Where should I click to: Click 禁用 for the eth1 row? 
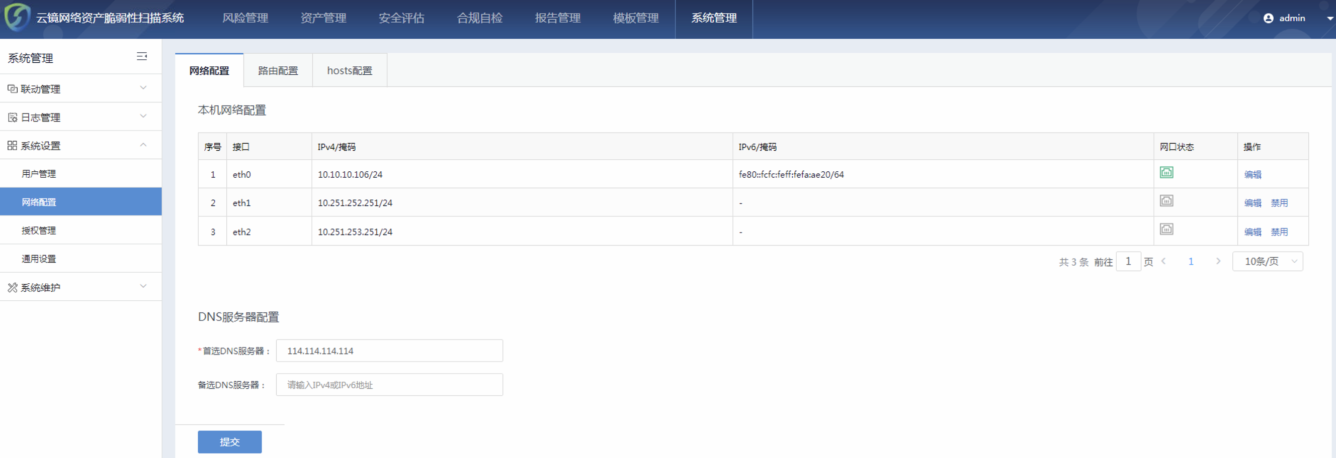[x=1279, y=203]
